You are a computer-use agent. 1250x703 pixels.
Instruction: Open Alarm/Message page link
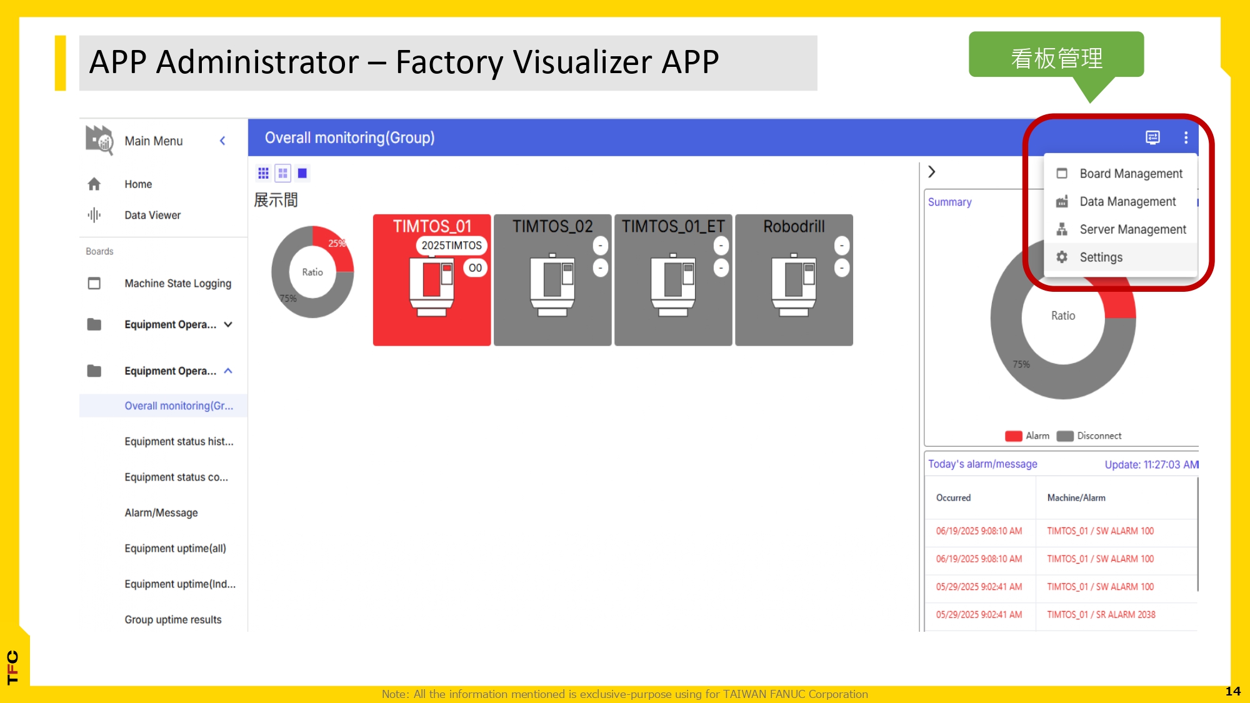(161, 512)
